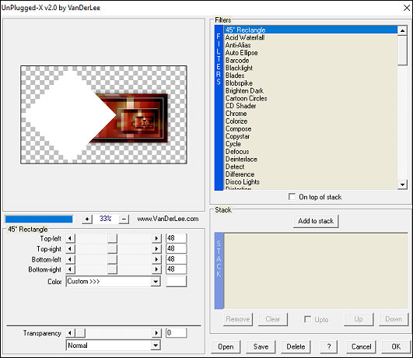Click the OK button
The width and height of the screenshot is (413, 358).
click(396, 346)
